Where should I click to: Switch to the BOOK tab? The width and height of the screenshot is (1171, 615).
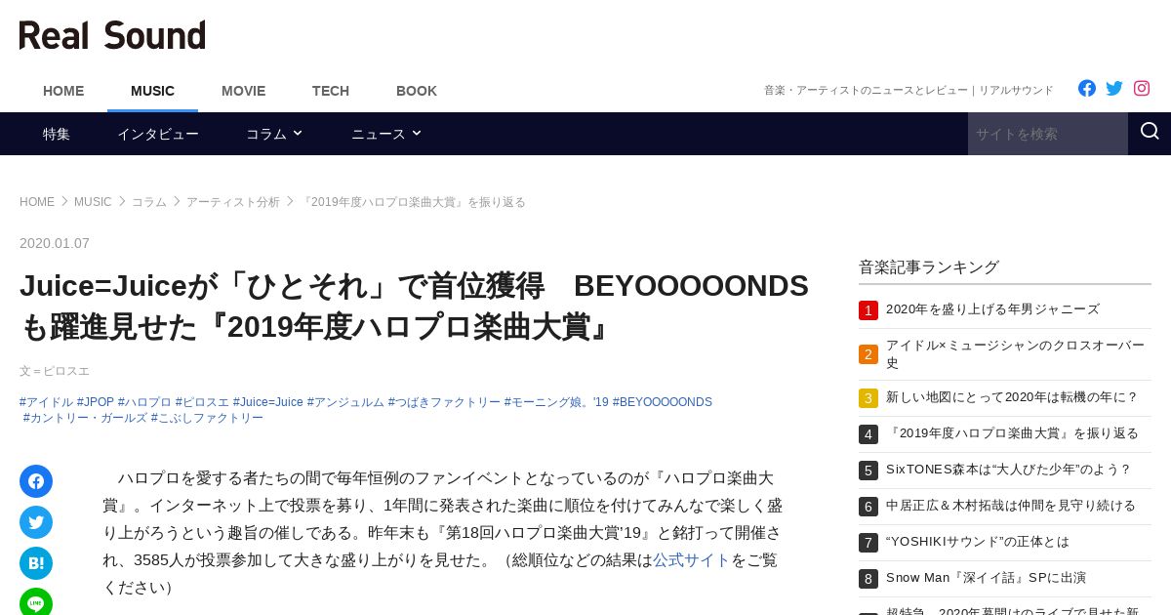click(x=417, y=91)
